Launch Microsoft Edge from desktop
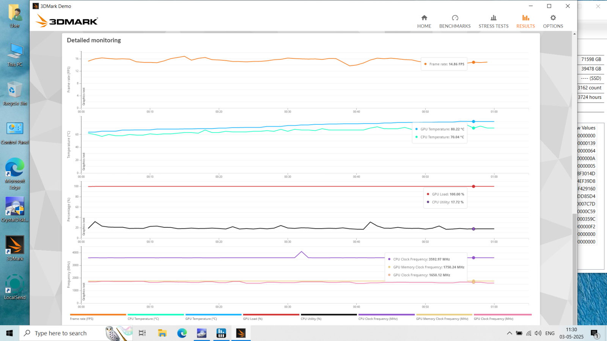Screen dimensions: 607x341 pyautogui.click(x=15, y=174)
